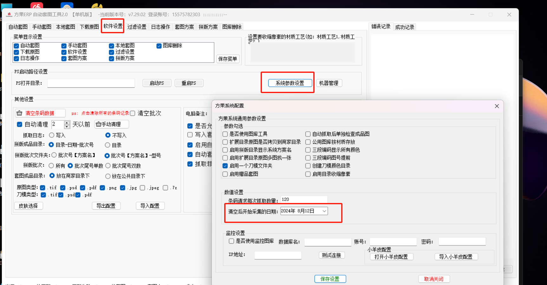Enable 三段编码显示所有颜色
This screenshot has height=285, width=547.
tap(308, 150)
